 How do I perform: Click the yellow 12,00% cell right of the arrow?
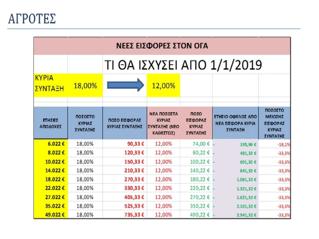[163, 86]
